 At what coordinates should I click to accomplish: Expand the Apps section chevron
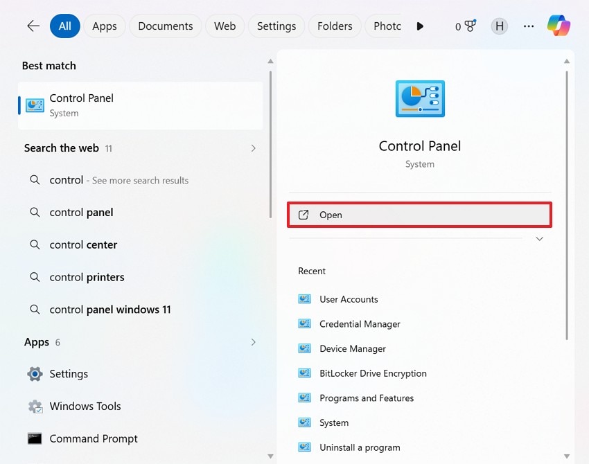(253, 342)
